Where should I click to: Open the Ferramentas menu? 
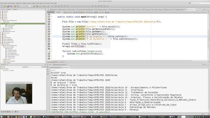47,3
